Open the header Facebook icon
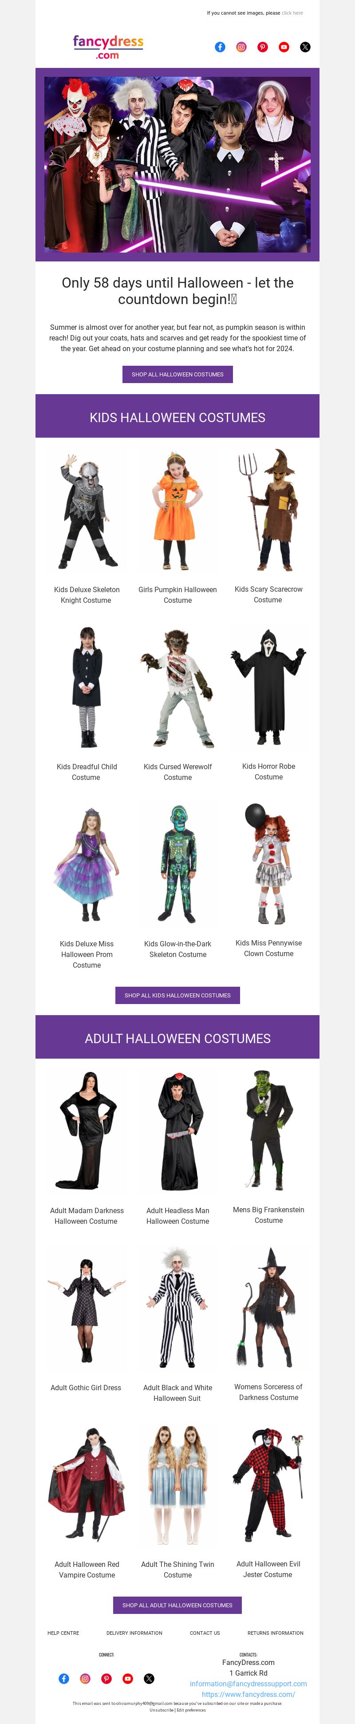Screen dimensions: 355x1724 coord(220,47)
